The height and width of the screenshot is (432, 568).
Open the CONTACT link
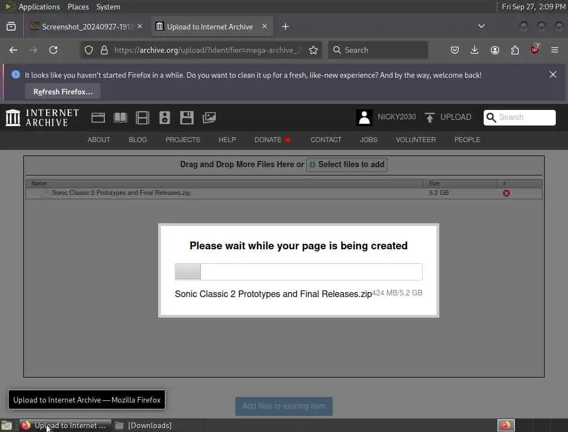tap(326, 139)
